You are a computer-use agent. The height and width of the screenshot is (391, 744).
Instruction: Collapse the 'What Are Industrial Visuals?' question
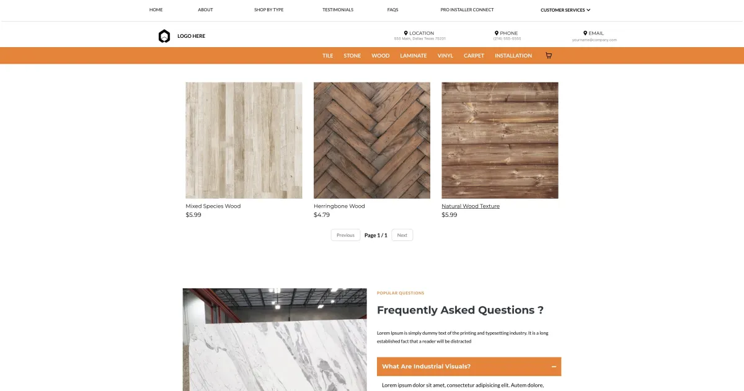click(469, 367)
